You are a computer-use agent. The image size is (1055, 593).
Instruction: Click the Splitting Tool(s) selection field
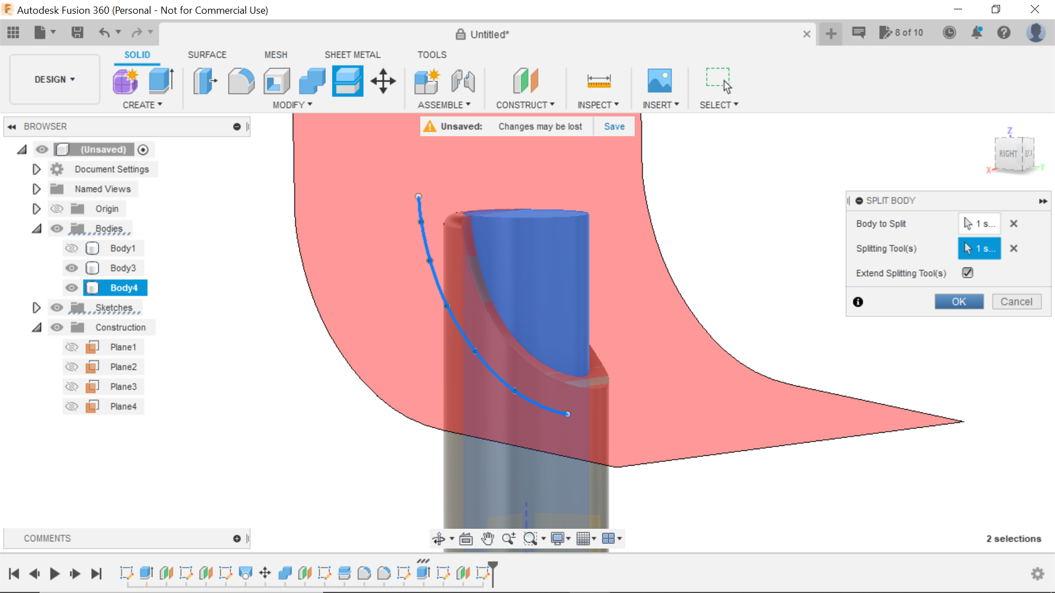[979, 248]
